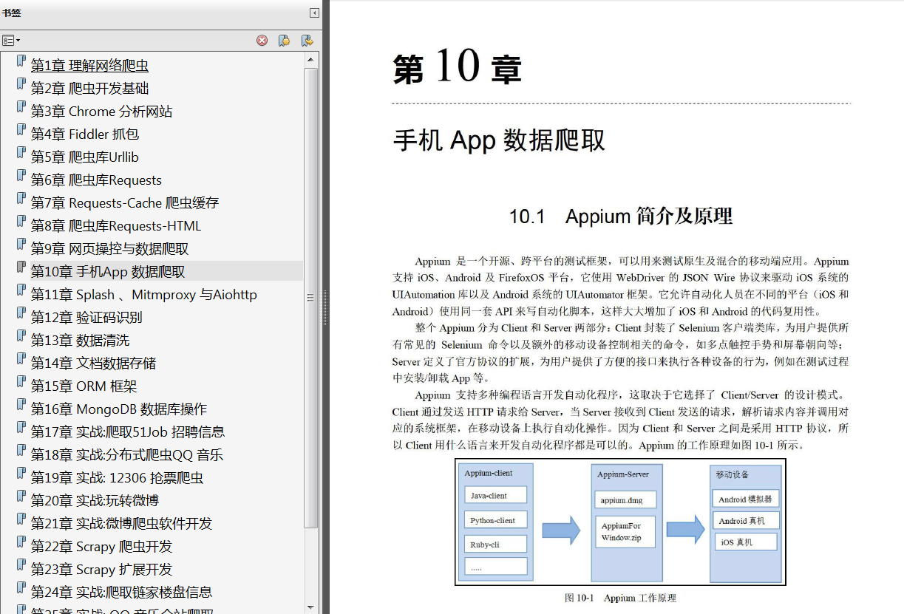Screen dimensions: 904x614
Task: Click the Android 真机 box
Action: tap(745, 521)
